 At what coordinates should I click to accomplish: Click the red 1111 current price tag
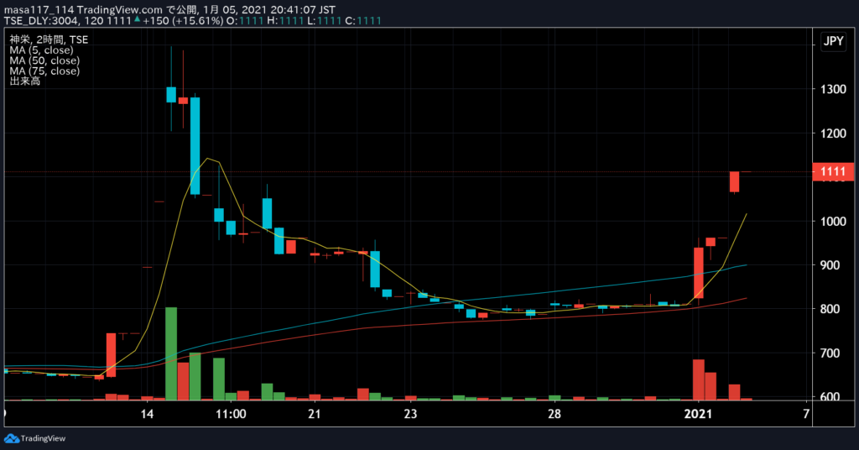point(833,171)
